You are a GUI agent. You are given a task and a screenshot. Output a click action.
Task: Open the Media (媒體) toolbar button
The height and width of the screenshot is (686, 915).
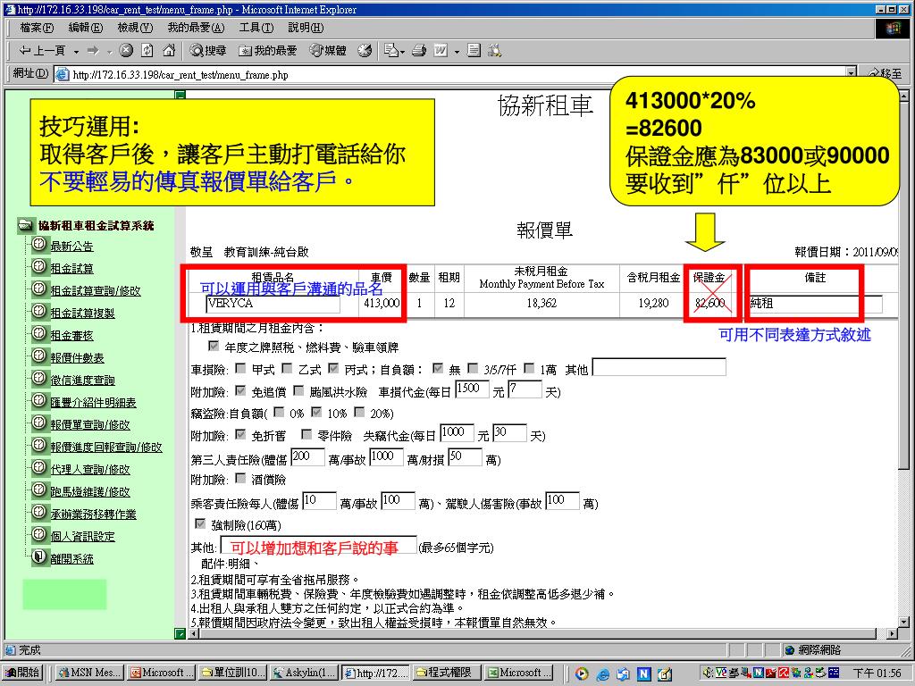(327, 51)
